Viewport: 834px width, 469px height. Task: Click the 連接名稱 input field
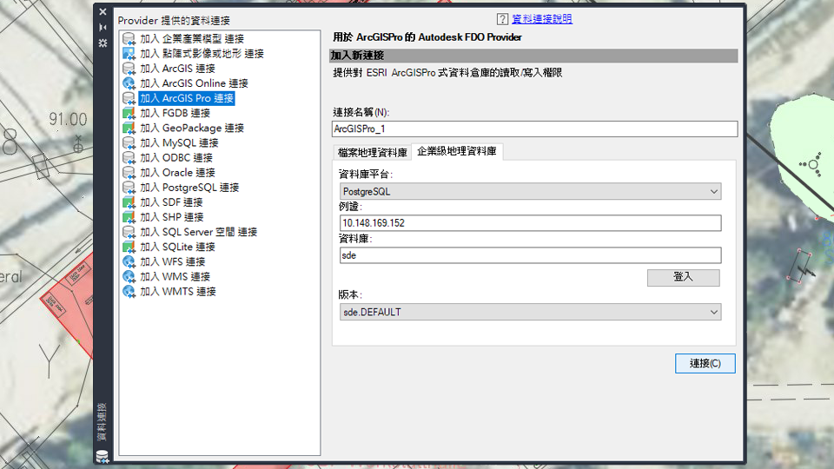click(534, 129)
